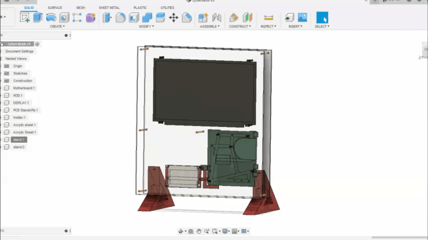
Task: Switch to the Surface tab
Action: 55,8
